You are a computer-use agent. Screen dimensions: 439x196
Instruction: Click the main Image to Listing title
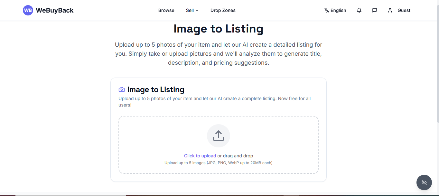pos(219,29)
